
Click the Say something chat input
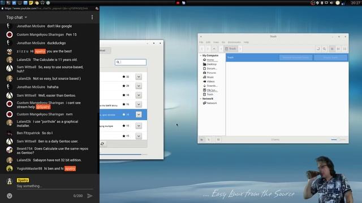click(x=55, y=186)
